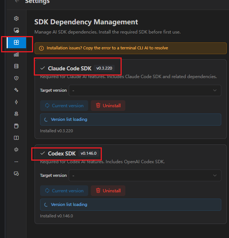Select the SDK dependencies sidebar icon
229x238 pixels.
pos(16,42)
